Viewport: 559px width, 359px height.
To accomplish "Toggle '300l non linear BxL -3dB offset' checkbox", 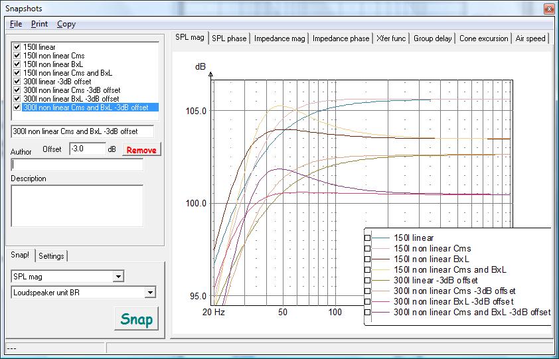I will (x=17, y=99).
